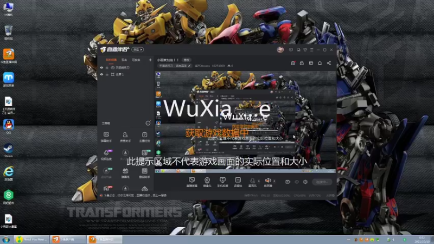Open the room manager assistant (房管助手)
The width and height of the screenshot is (434, 244).
click(x=125, y=137)
